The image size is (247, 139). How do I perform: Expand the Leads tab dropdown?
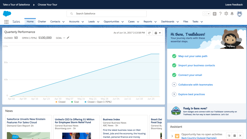click(98, 22)
